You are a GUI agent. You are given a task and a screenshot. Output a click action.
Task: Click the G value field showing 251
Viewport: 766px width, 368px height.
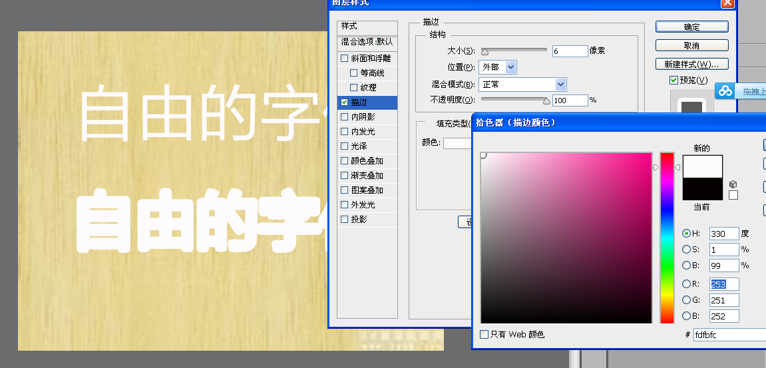(x=724, y=300)
